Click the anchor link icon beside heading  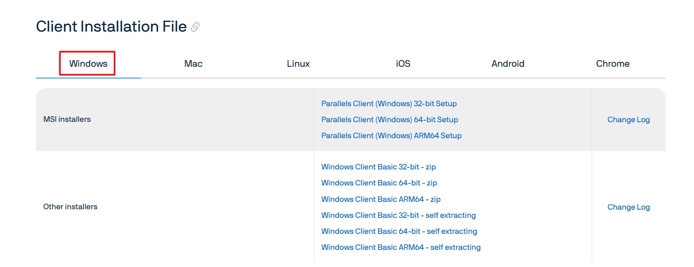[x=195, y=27]
